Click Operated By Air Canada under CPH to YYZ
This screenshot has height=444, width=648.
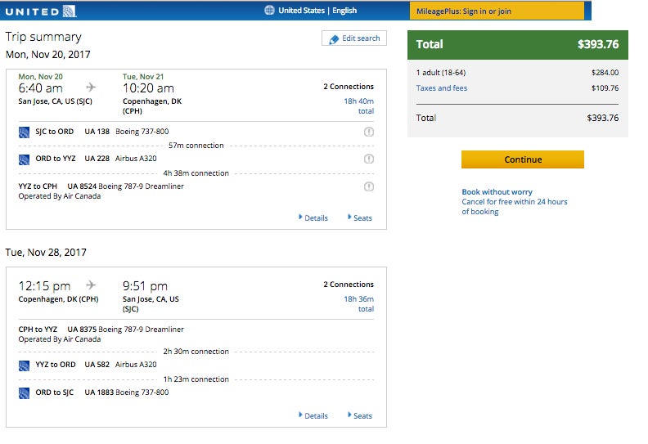pos(60,339)
